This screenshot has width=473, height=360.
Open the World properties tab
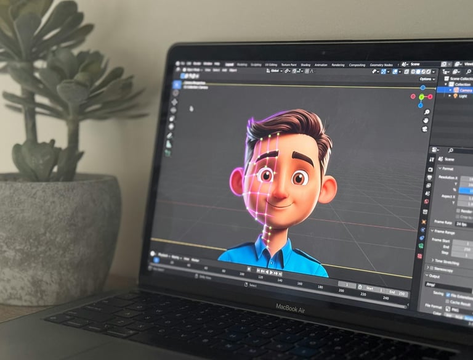tap(427, 202)
